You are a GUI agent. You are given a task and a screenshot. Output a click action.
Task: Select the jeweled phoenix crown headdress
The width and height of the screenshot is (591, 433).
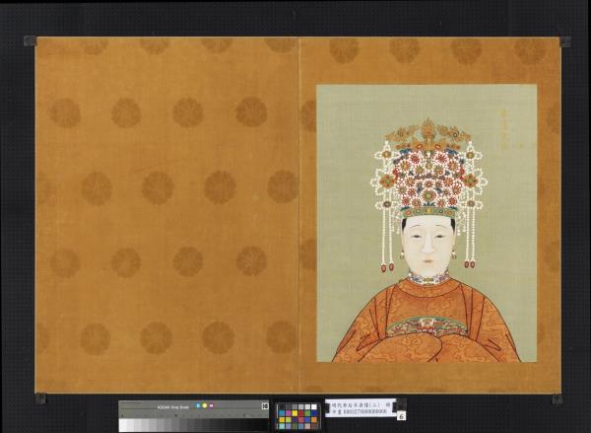click(x=427, y=173)
